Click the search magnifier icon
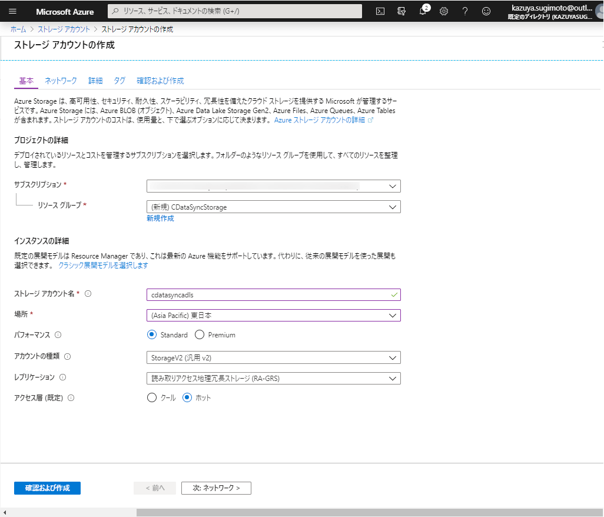 pos(115,11)
